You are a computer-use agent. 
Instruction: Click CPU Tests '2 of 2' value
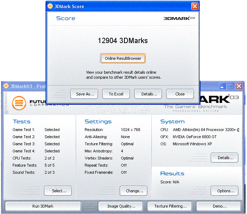point(49,158)
